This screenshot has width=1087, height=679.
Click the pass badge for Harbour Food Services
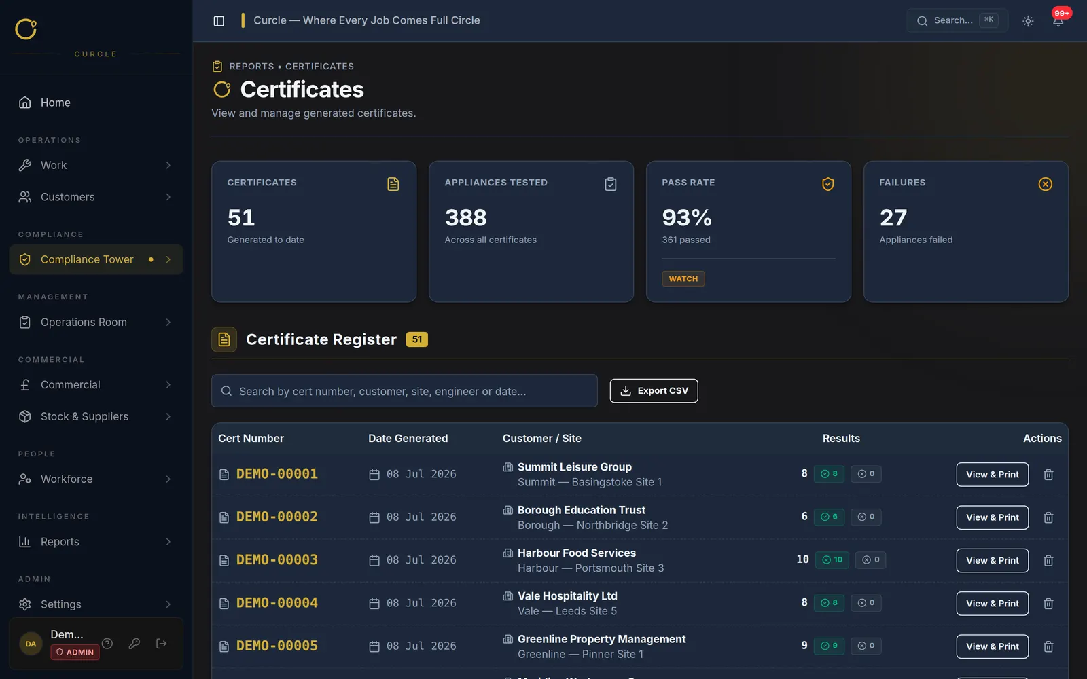[x=832, y=560]
